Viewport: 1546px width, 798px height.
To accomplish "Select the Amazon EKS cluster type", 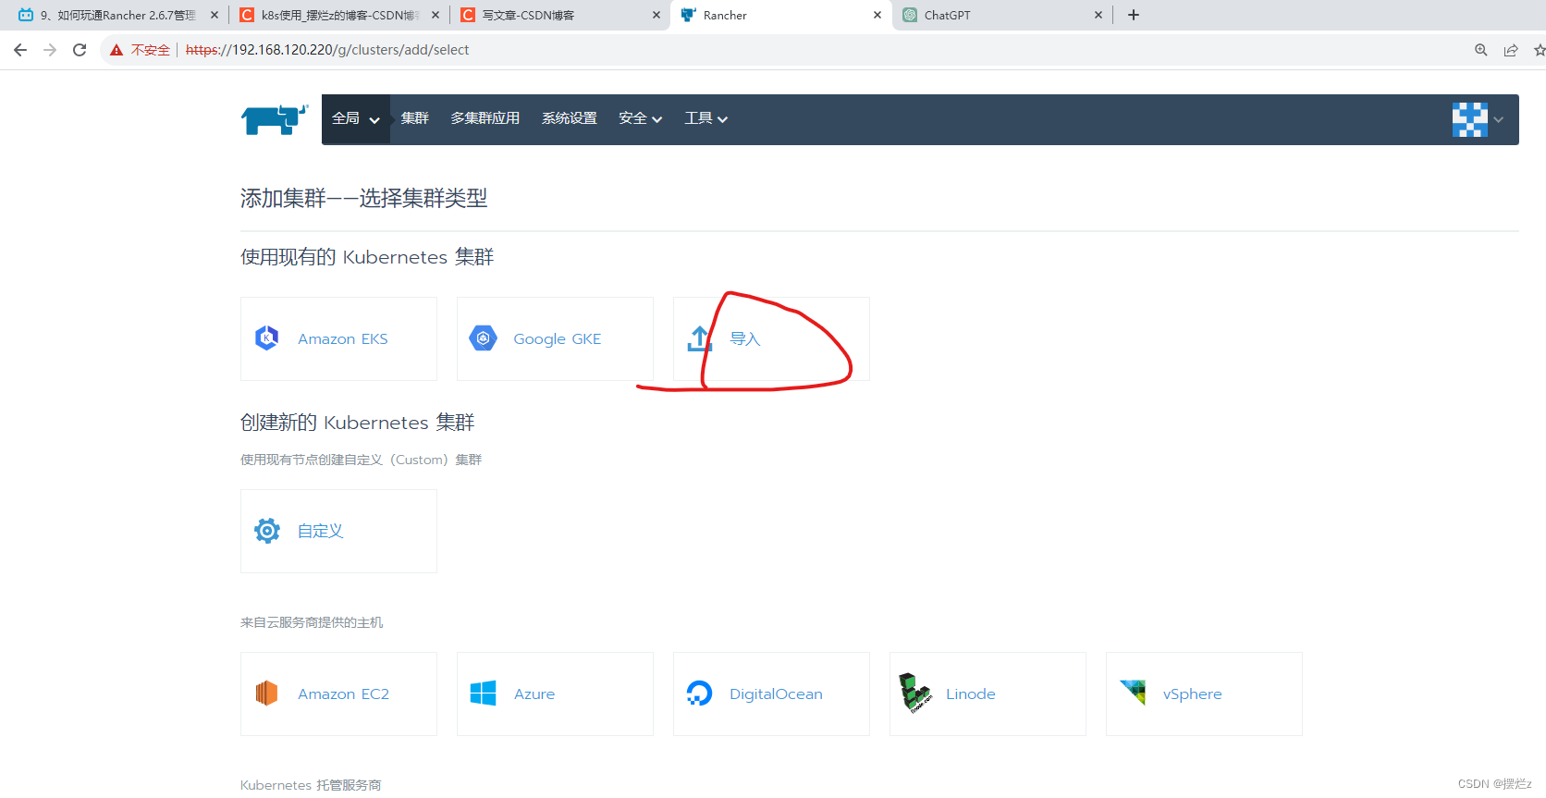I will pos(338,338).
